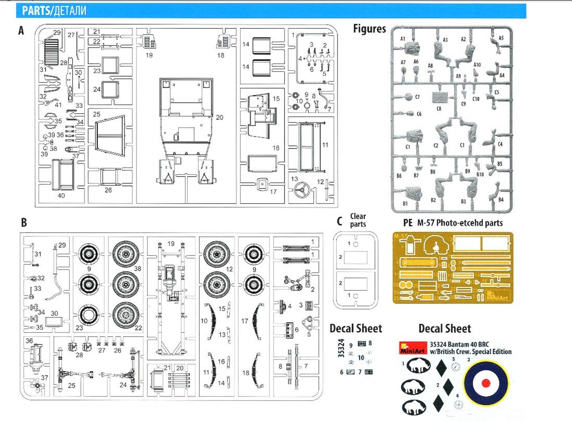This screenshot has width=572, height=422.
Task: Select square part 24 on sprue A
Action: 110,89
